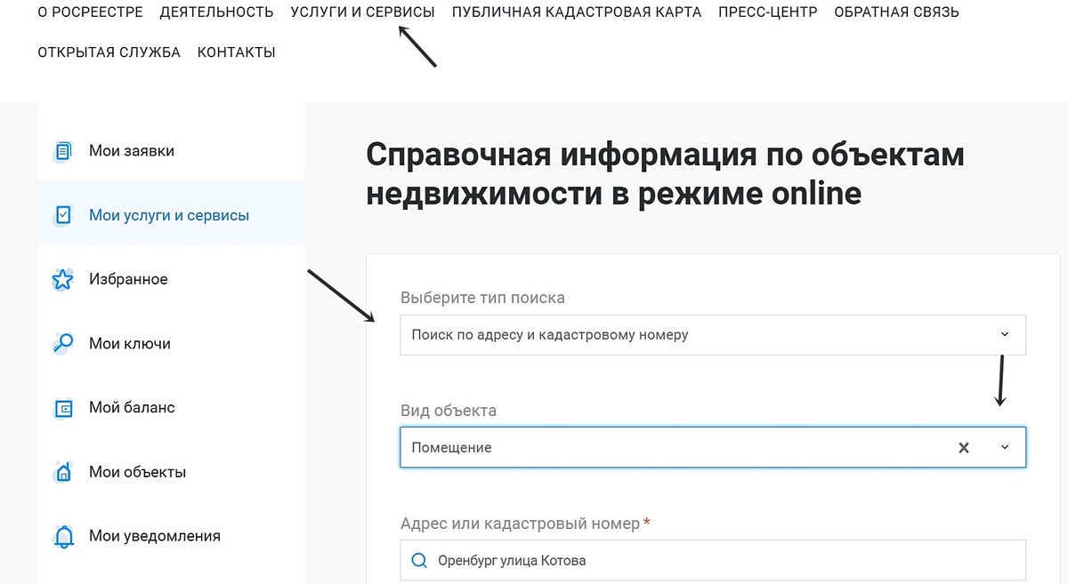The image size is (1068, 584).
Task: Open chevron on search type selector
Action: pos(1005,334)
